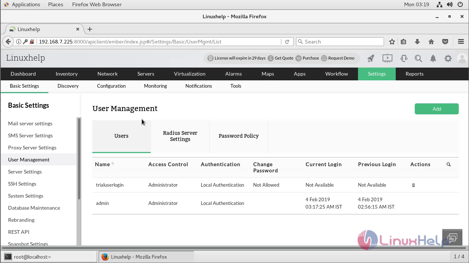
Task: Open Proxy Server Settings in sidebar
Action: (x=32, y=148)
